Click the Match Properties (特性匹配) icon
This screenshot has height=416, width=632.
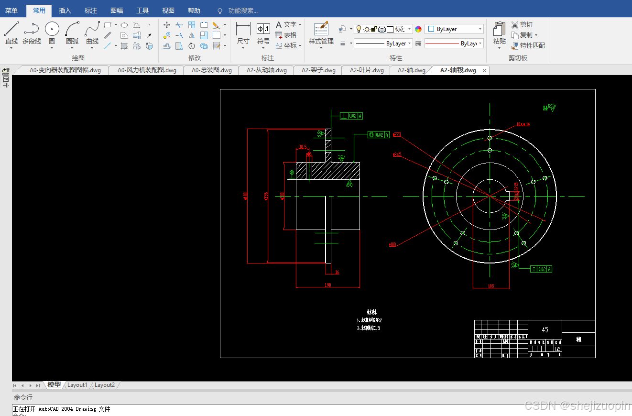tap(528, 45)
